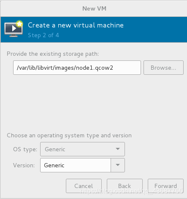This screenshot has width=187, height=199.
Task: Click the "New VM" title bar text
Action: 94,8
